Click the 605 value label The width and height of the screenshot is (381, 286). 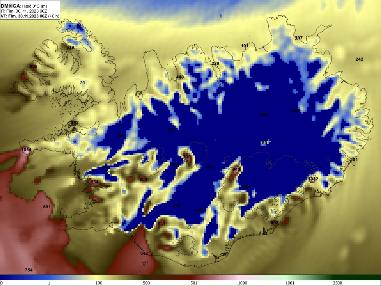coord(143,179)
